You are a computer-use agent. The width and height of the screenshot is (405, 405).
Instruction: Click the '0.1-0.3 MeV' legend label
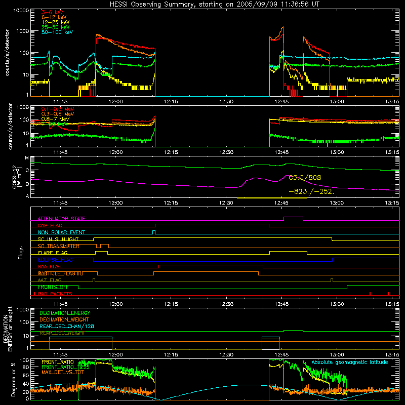click(x=58, y=109)
